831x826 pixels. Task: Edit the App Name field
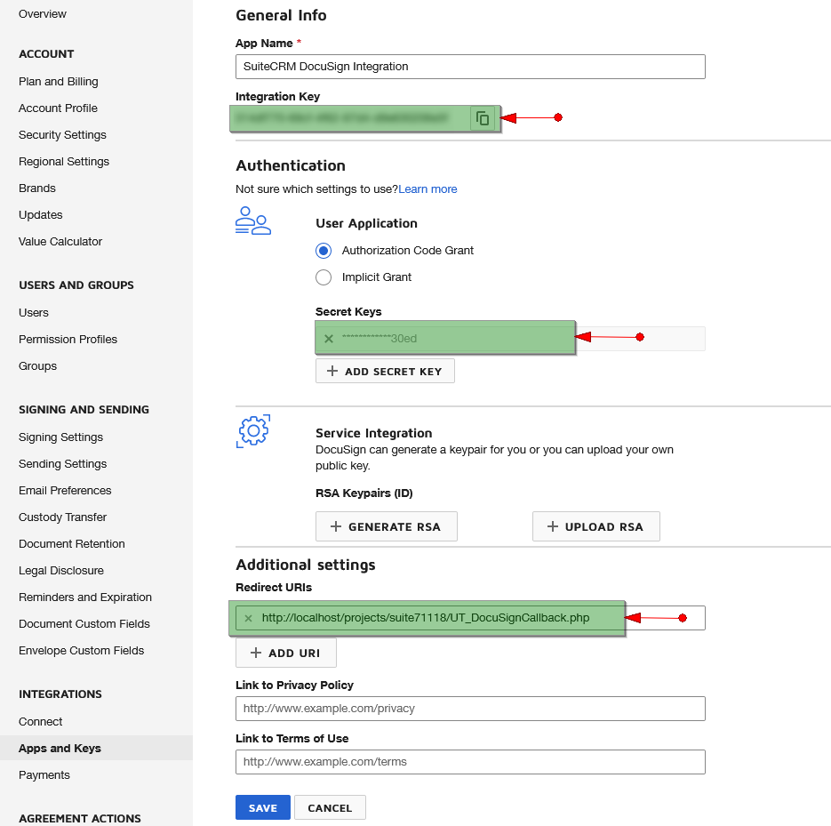[470, 67]
